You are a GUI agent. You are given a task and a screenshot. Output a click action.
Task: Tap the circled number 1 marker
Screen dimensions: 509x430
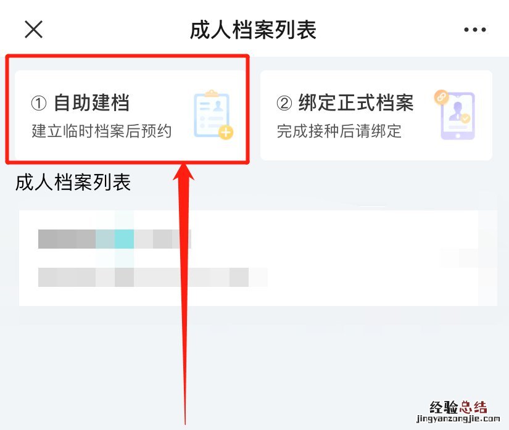tap(39, 104)
